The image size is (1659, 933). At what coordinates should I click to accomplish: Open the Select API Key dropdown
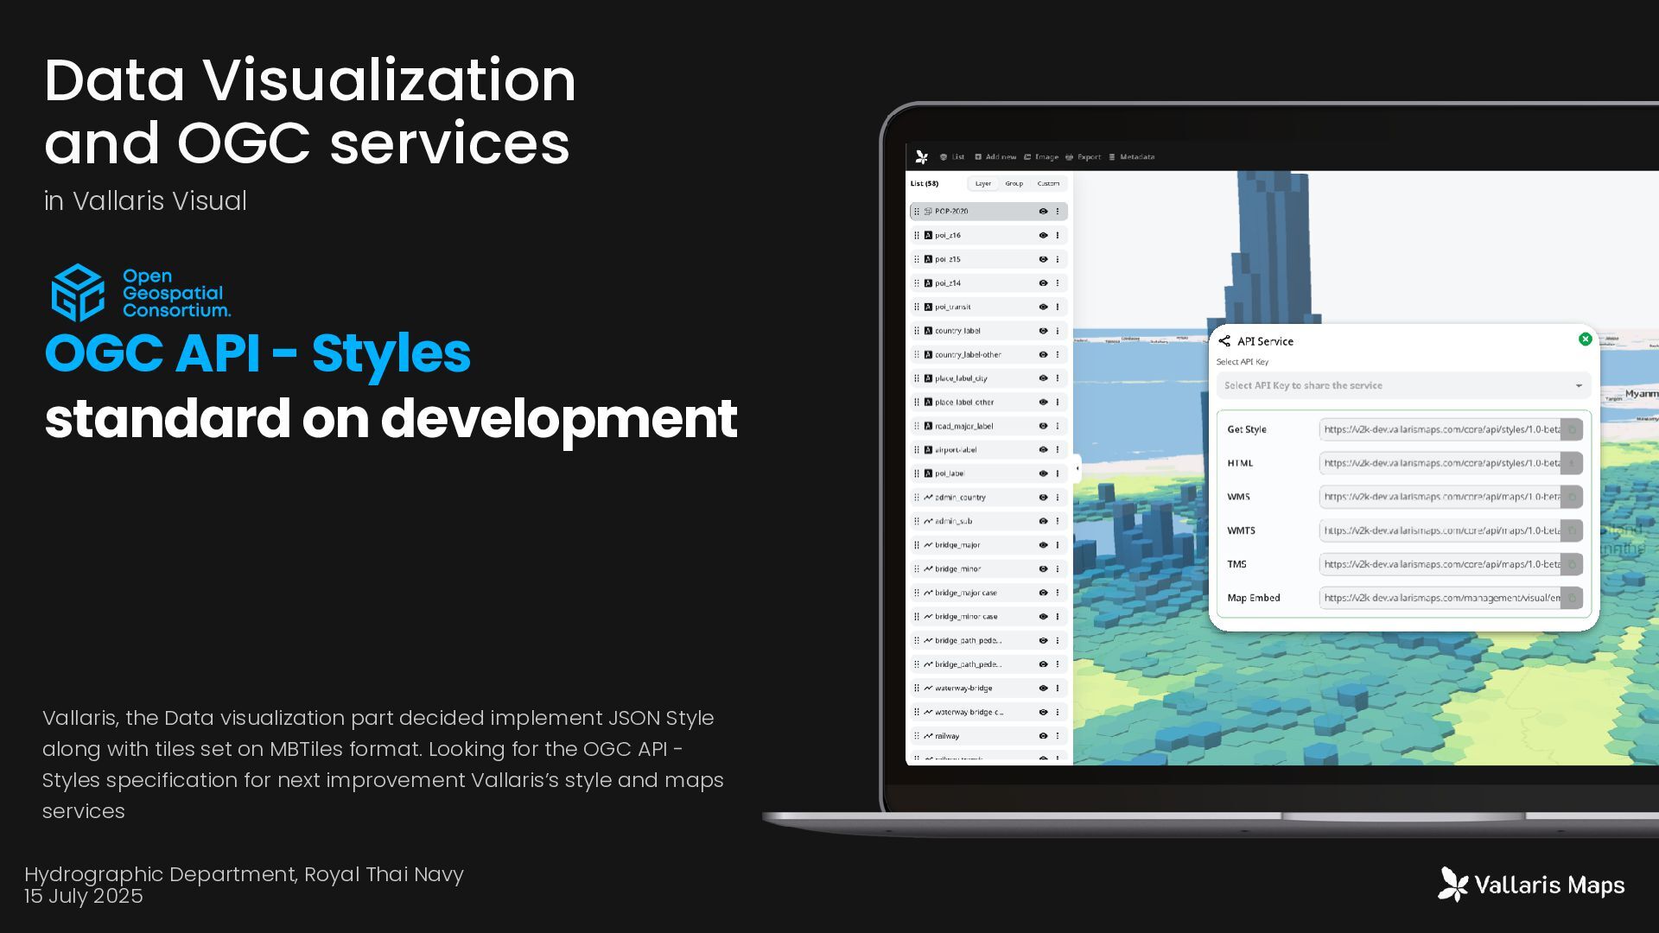(x=1403, y=385)
